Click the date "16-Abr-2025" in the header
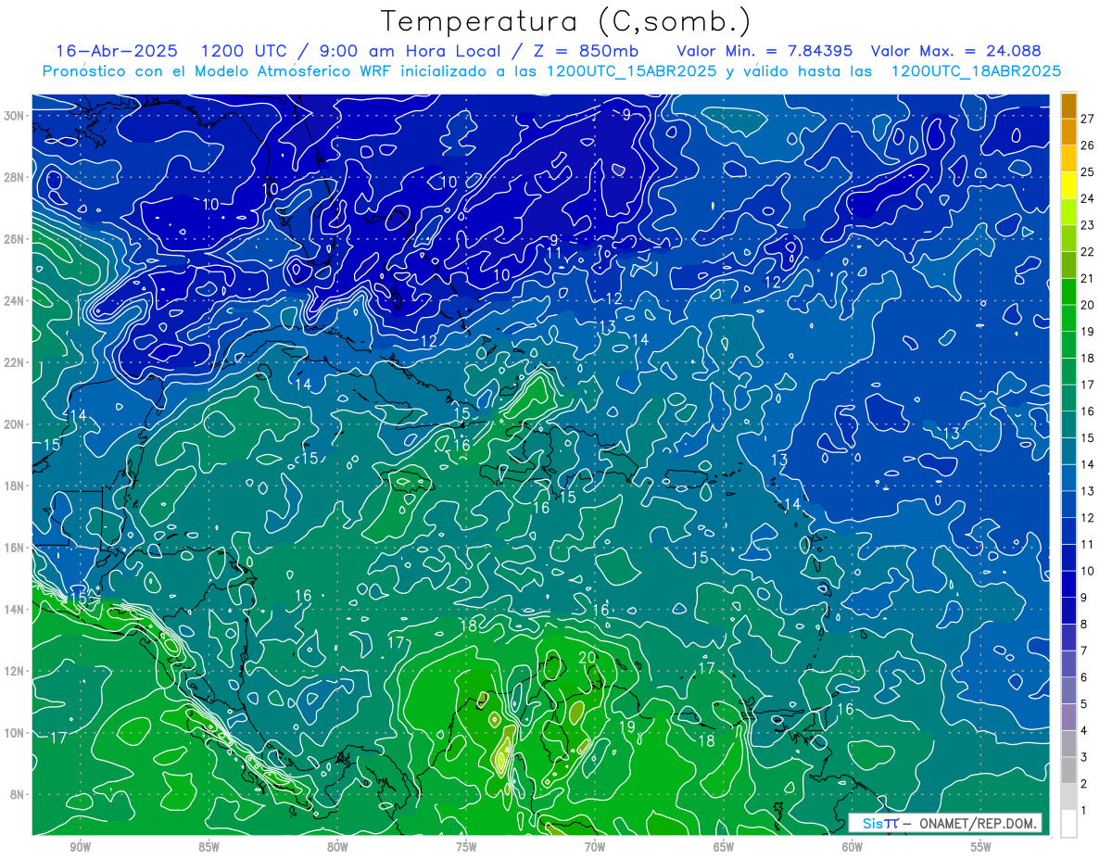This screenshot has height=859, width=1112. click(x=116, y=51)
